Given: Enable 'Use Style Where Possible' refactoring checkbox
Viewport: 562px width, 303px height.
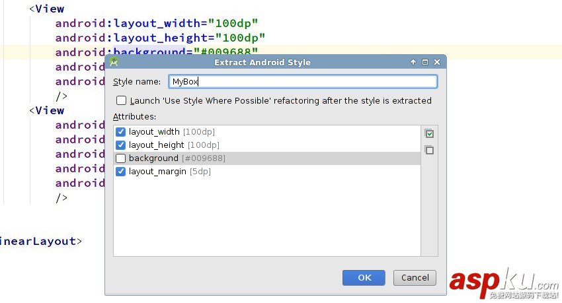Looking at the screenshot, I should pos(121,101).
